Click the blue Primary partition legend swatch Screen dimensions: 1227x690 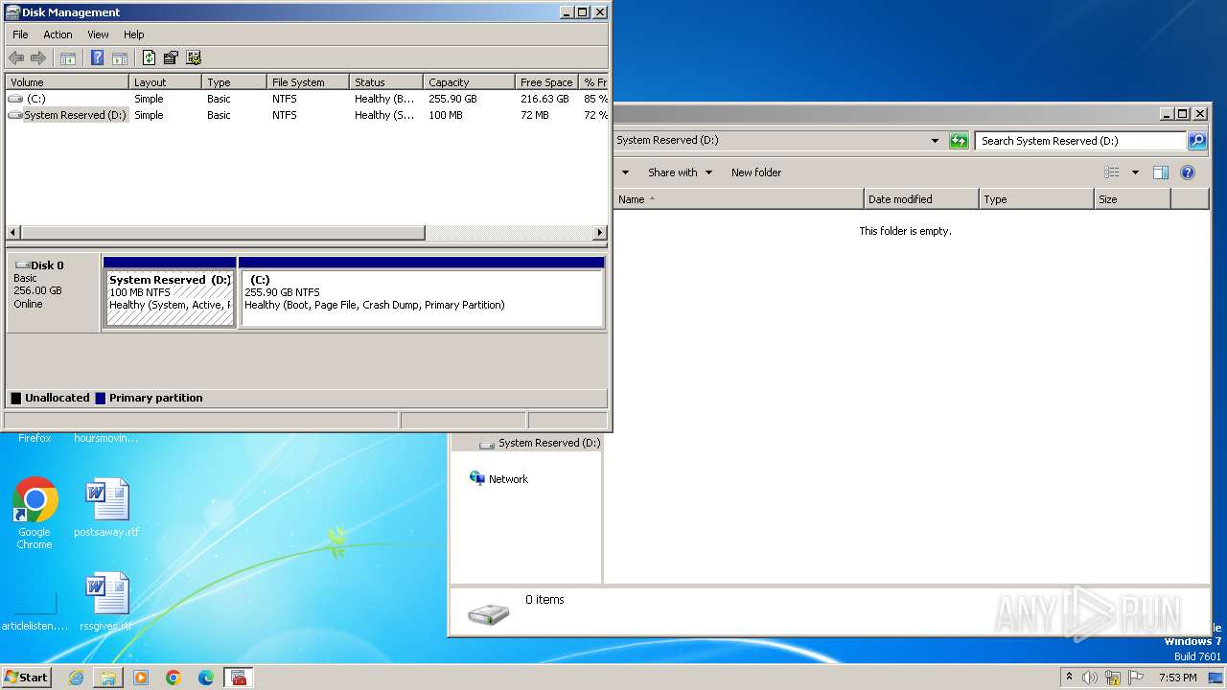[x=100, y=398]
